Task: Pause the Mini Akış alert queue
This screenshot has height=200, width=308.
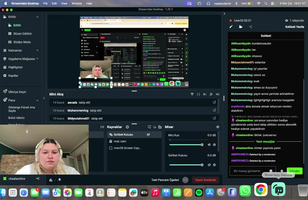Action: (198, 94)
